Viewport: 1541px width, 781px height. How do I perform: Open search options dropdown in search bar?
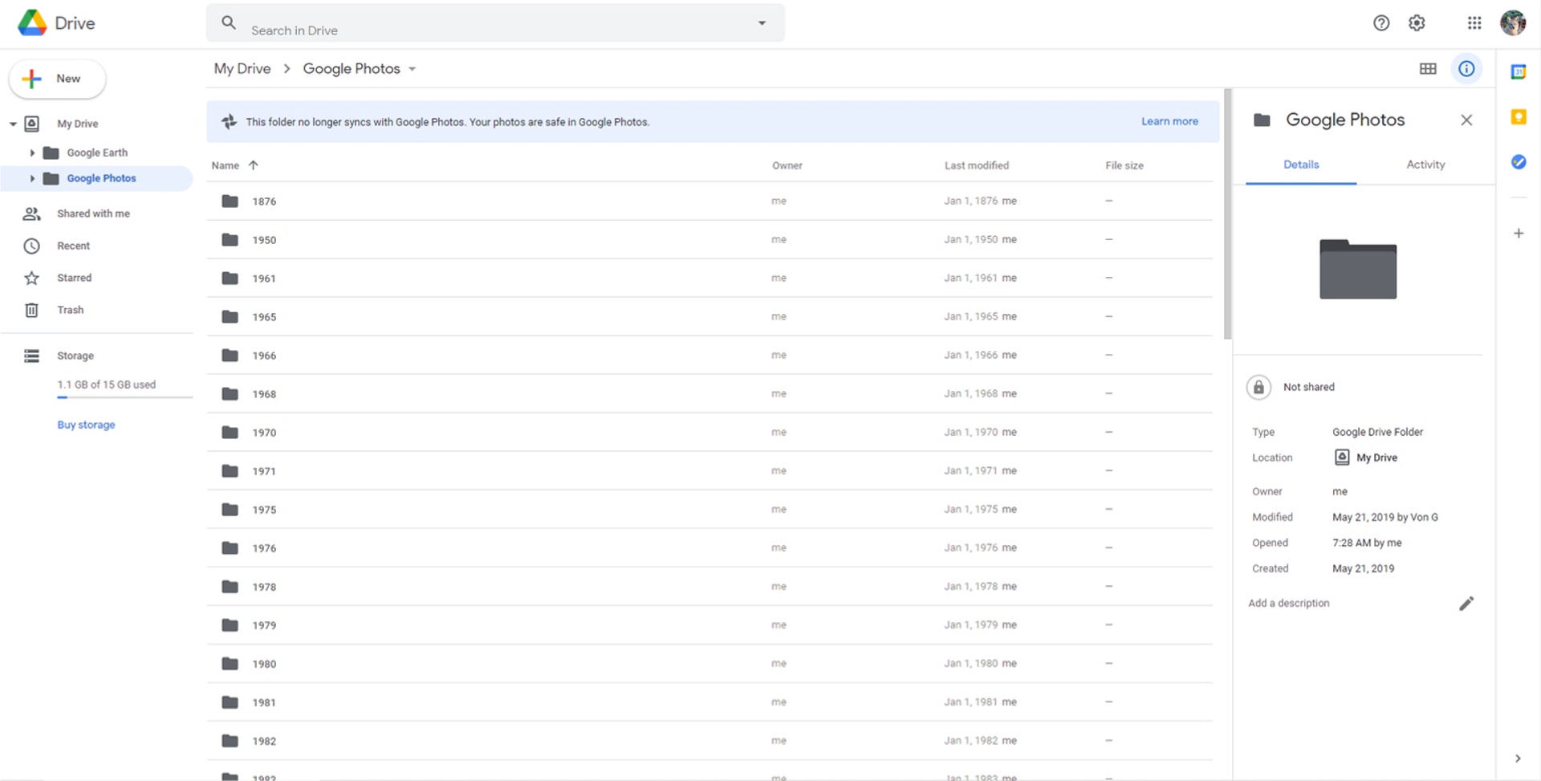(762, 22)
